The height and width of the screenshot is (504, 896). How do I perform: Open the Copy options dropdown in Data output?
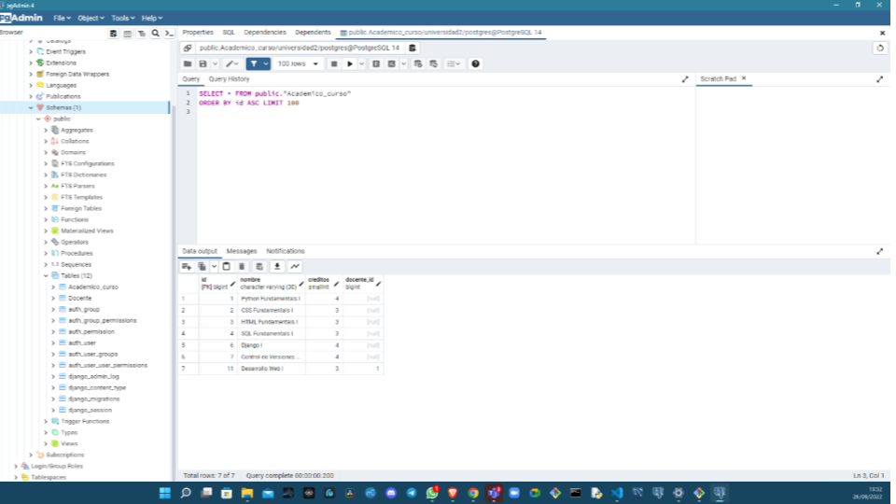[214, 266]
